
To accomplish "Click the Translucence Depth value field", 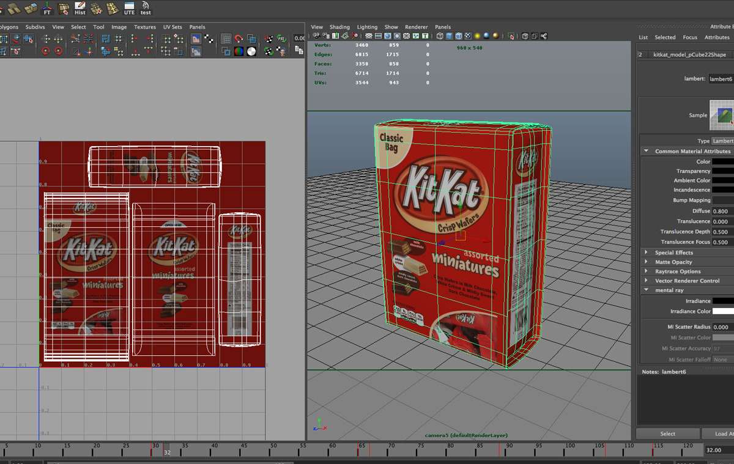I will pos(723,232).
